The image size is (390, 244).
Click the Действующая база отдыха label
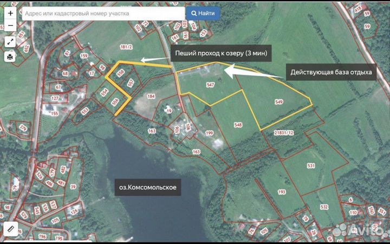(331, 72)
